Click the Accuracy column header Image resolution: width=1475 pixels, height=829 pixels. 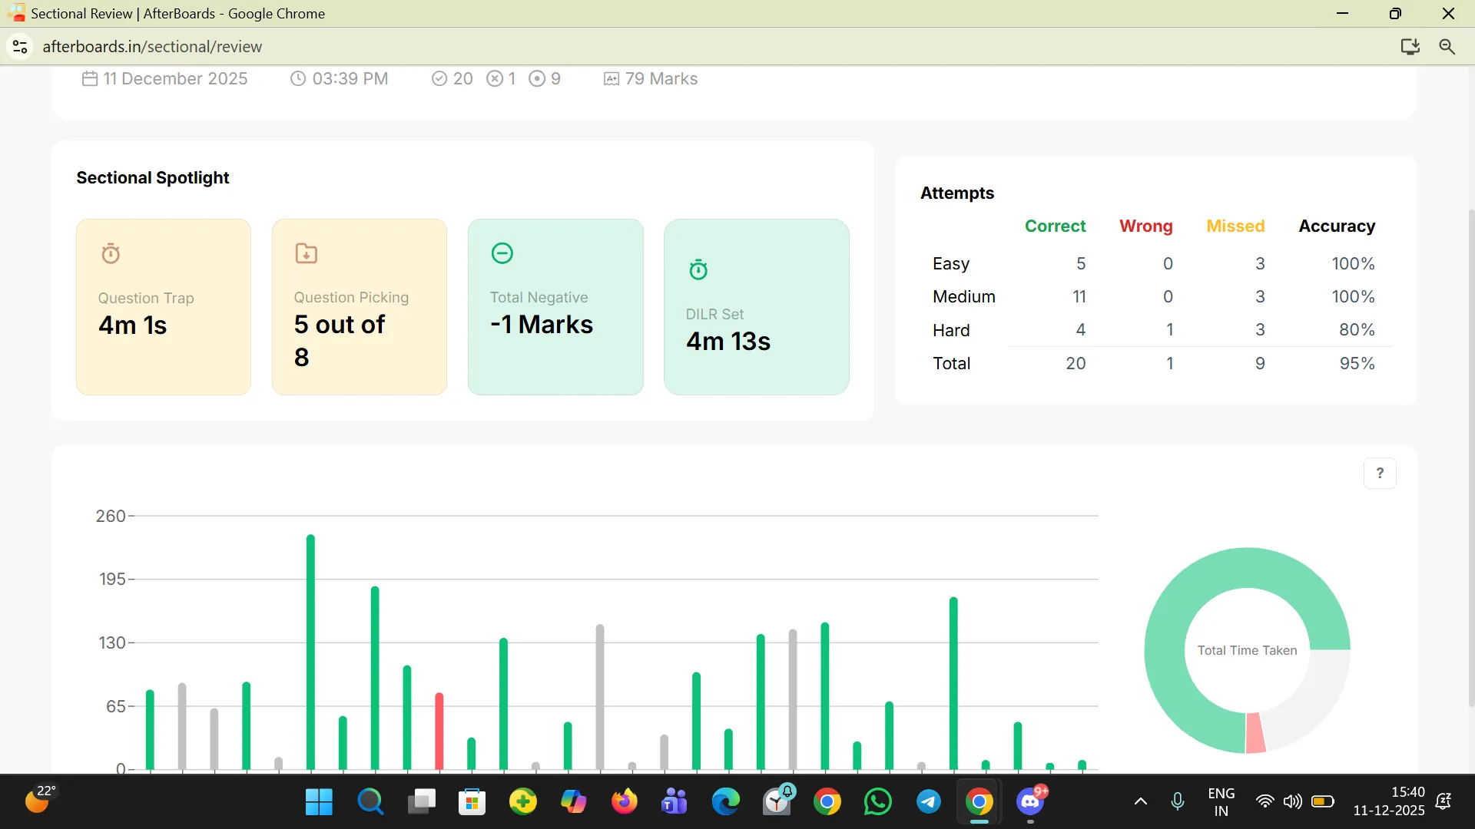click(x=1337, y=226)
